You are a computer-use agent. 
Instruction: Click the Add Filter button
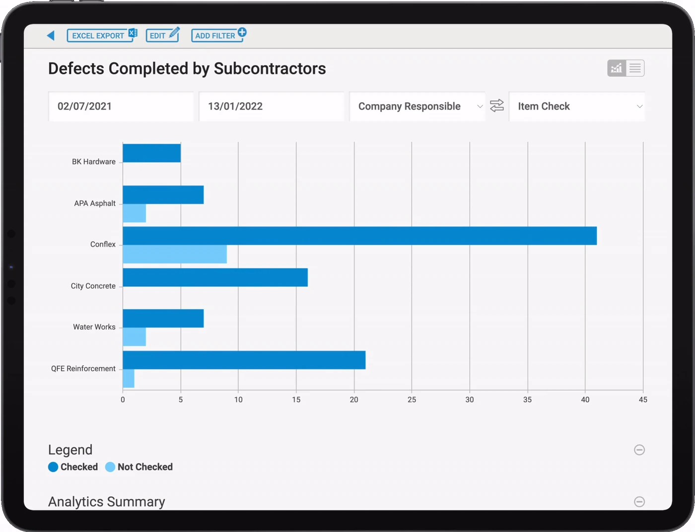[x=217, y=35]
